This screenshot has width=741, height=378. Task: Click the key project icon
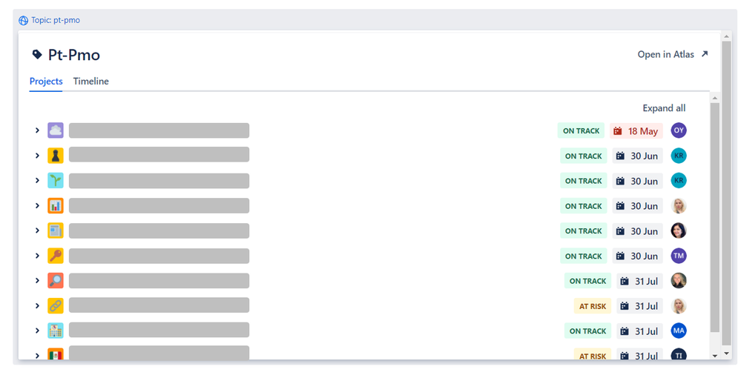tap(56, 256)
